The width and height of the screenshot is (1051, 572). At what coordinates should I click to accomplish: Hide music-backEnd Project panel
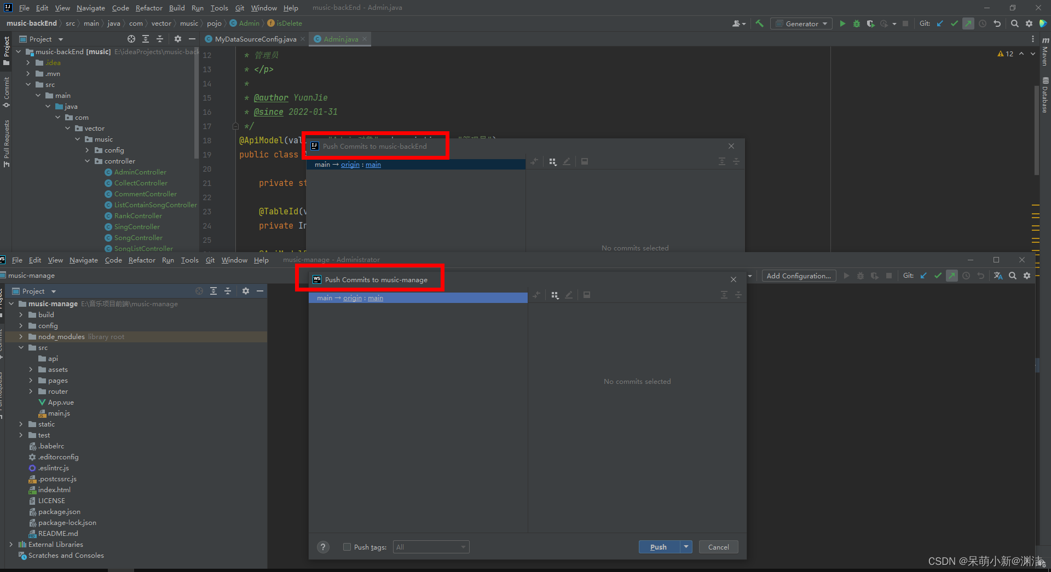192,39
